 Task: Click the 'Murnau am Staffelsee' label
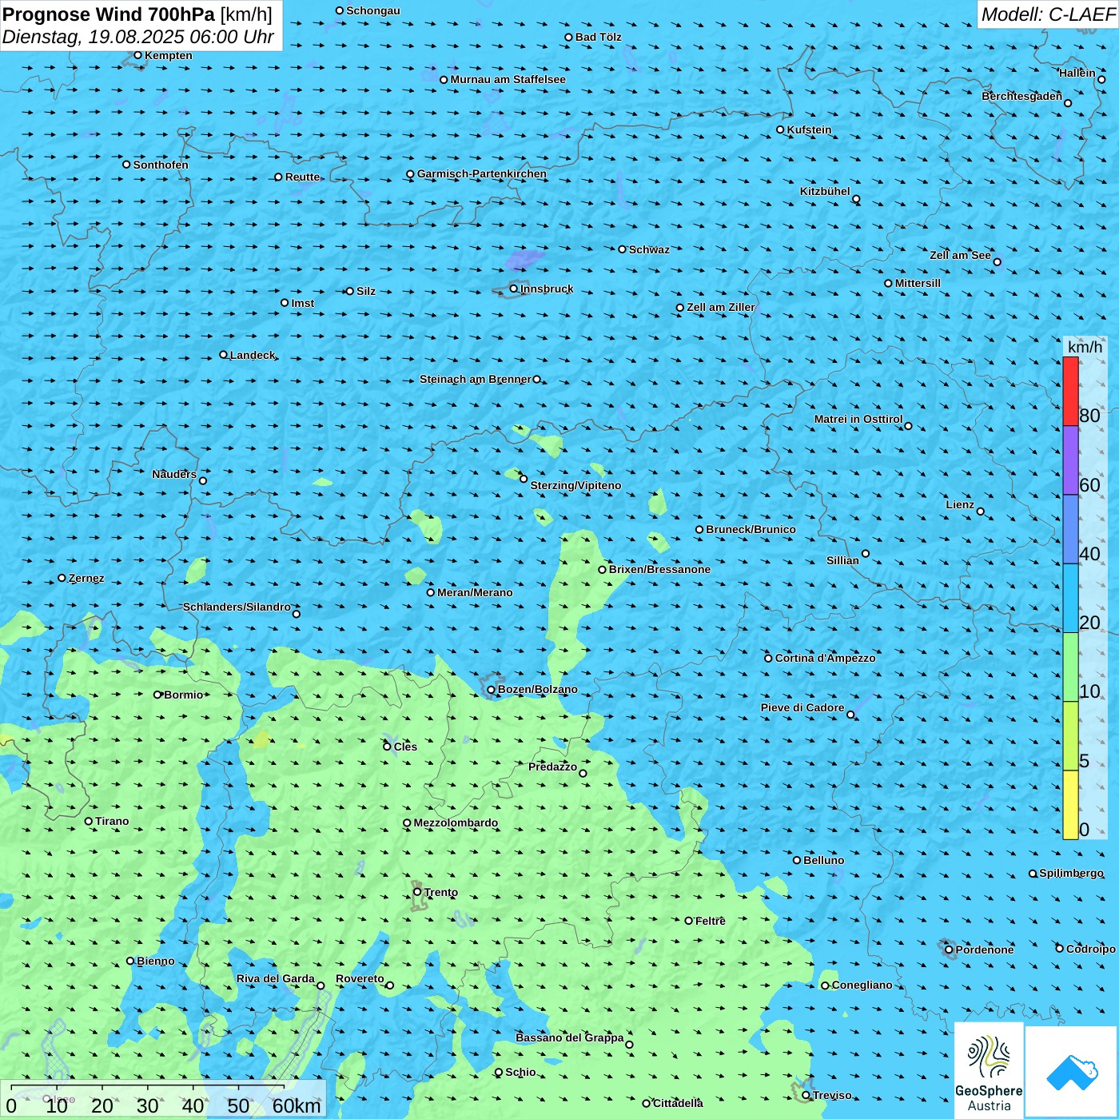pos(508,79)
